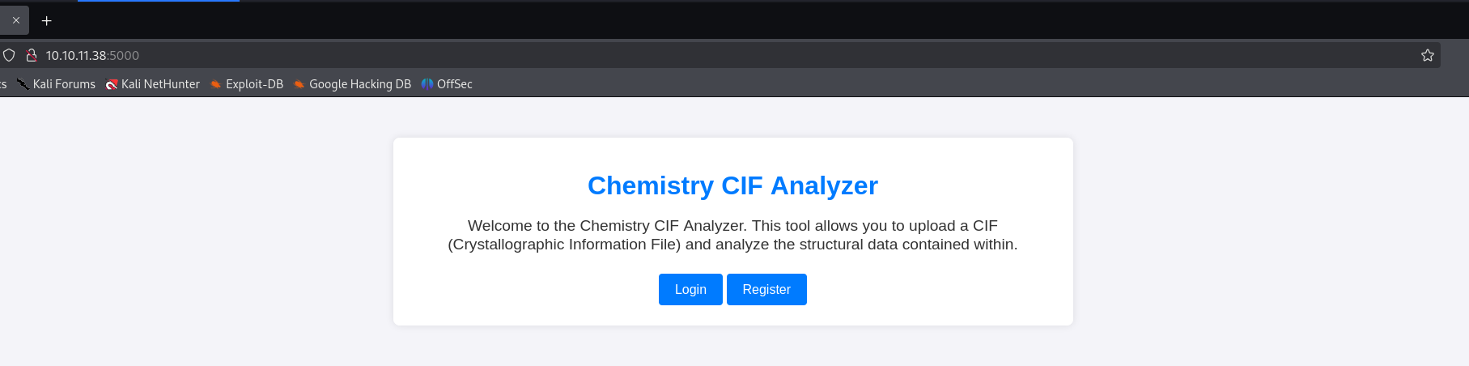The height and width of the screenshot is (366, 1469).
Task: Open the tracking protection shield icon
Action: click(x=9, y=55)
